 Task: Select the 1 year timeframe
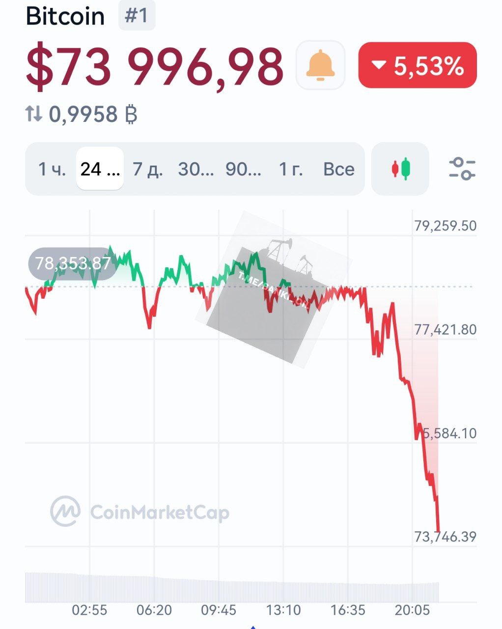click(x=291, y=169)
